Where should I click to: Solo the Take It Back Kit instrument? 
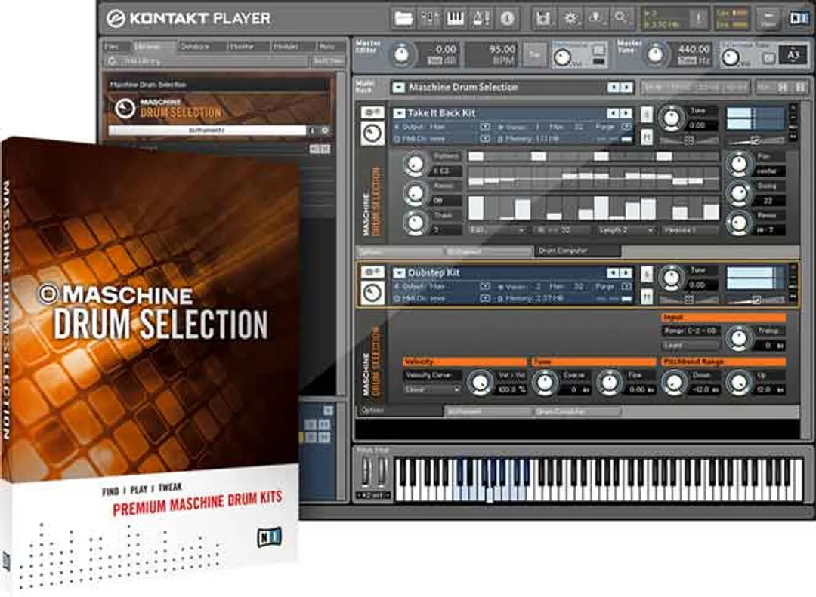(647, 112)
